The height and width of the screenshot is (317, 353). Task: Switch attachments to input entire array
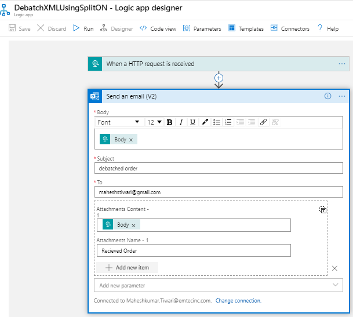(x=323, y=210)
